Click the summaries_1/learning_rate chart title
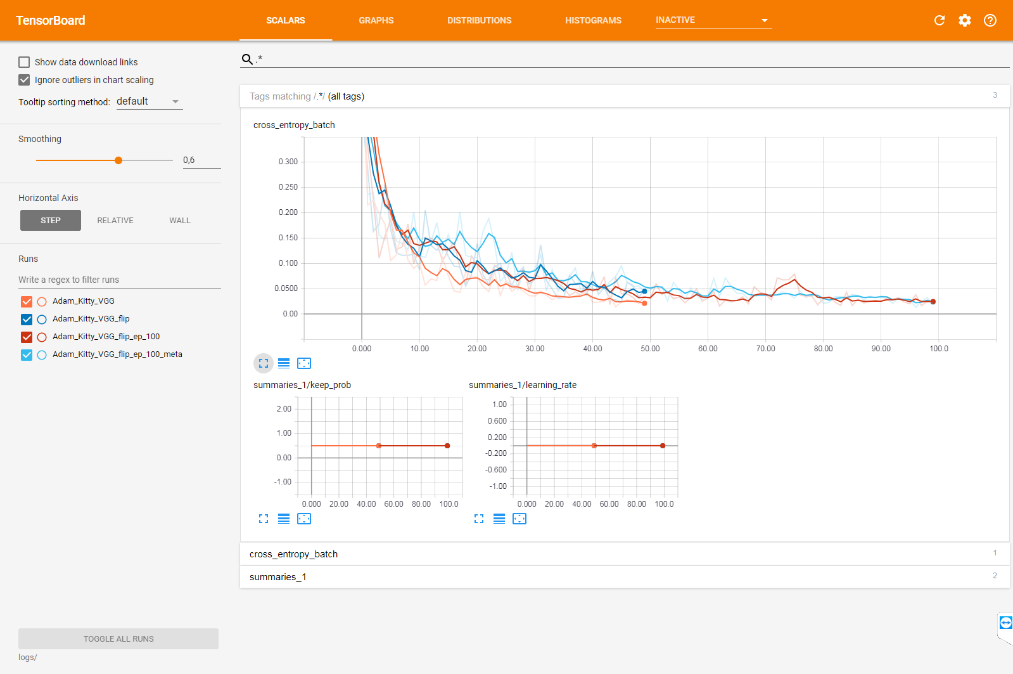Image resolution: width=1013 pixels, height=674 pixels. pyautogui.click(x=523, y=385)
